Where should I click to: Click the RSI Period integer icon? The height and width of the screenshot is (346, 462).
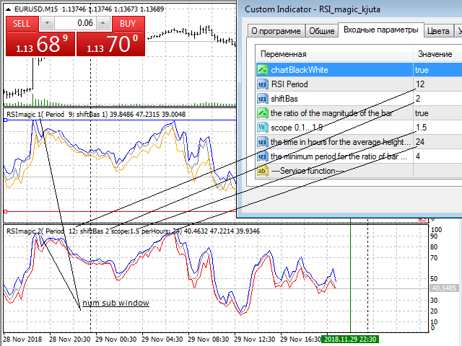click(263, 84)
